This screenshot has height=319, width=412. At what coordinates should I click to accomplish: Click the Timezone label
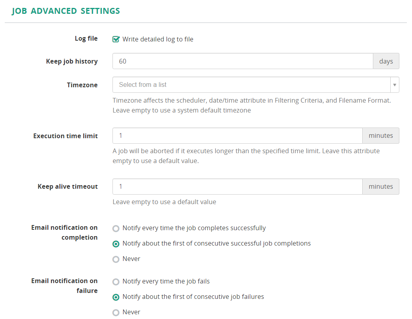(x=82, y=85)
